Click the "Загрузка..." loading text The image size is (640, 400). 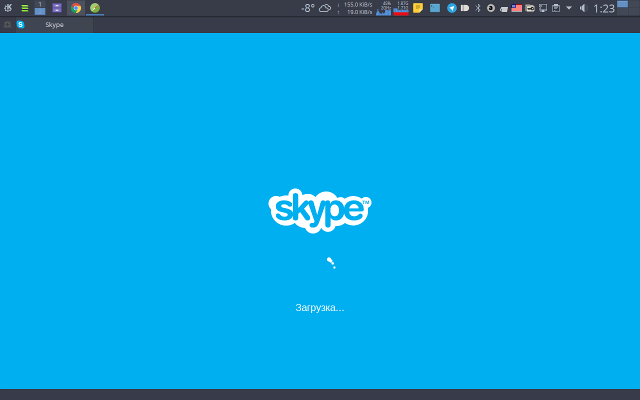pos(320,307)
